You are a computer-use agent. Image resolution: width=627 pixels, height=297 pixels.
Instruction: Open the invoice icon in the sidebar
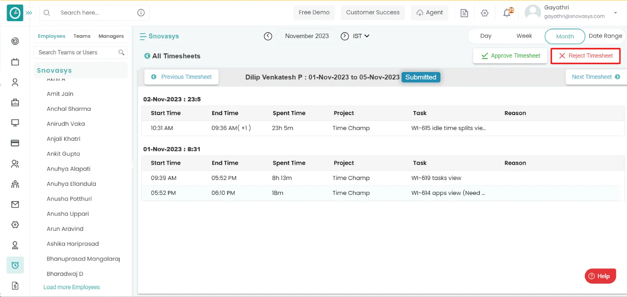click(15, 286)
